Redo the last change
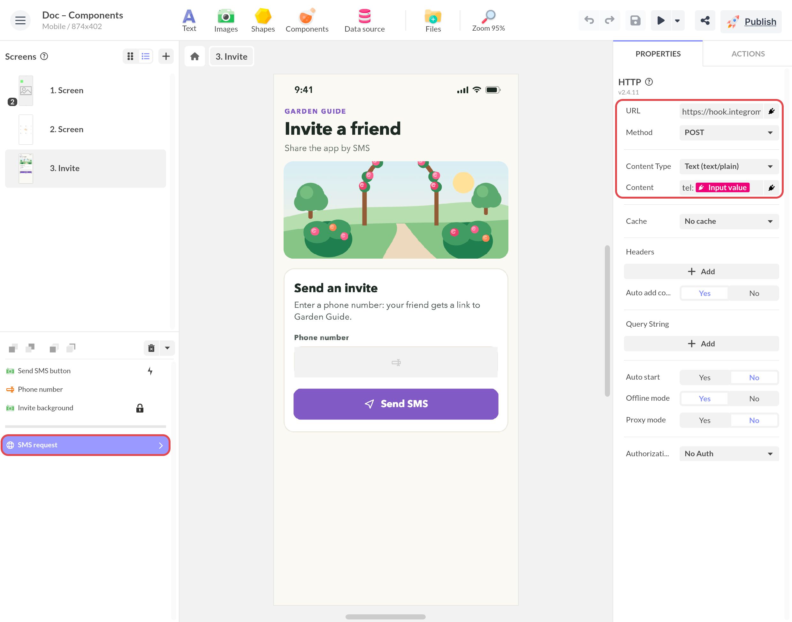The height and width of the screenshot is (622, 792). click(x=609, y=20)
